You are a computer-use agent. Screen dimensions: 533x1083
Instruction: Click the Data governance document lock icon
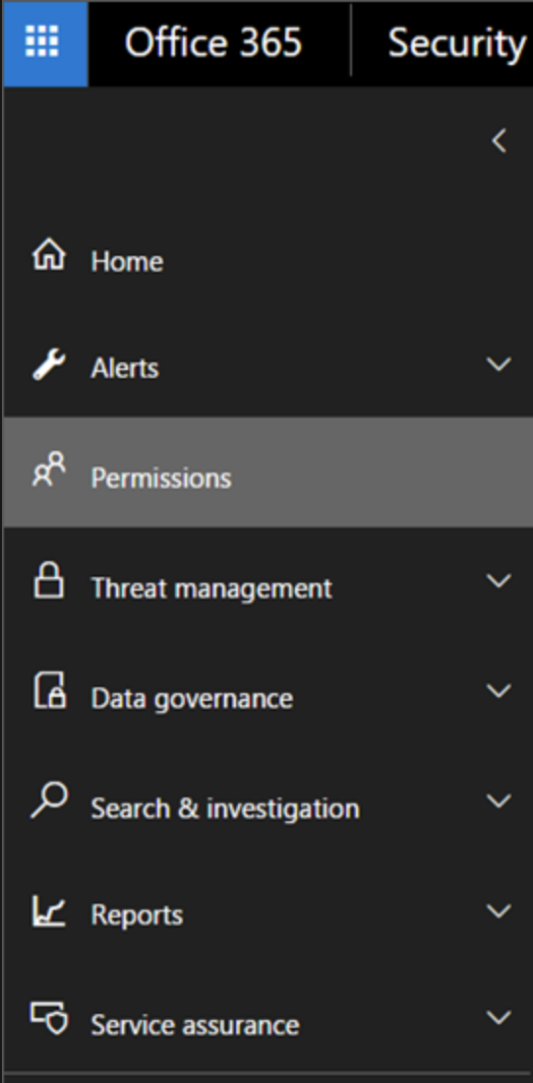point(49,689)
